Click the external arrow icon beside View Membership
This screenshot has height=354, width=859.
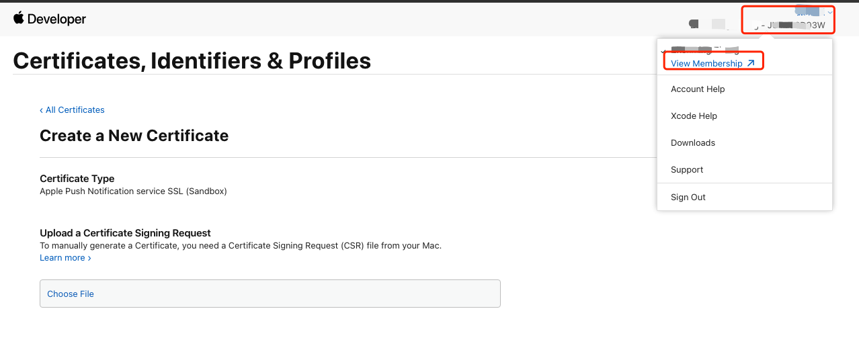[x=751, y=63]
